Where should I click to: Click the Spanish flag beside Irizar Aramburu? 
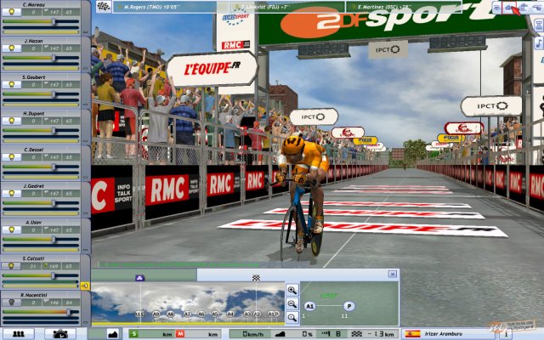(x=412, y=334)
